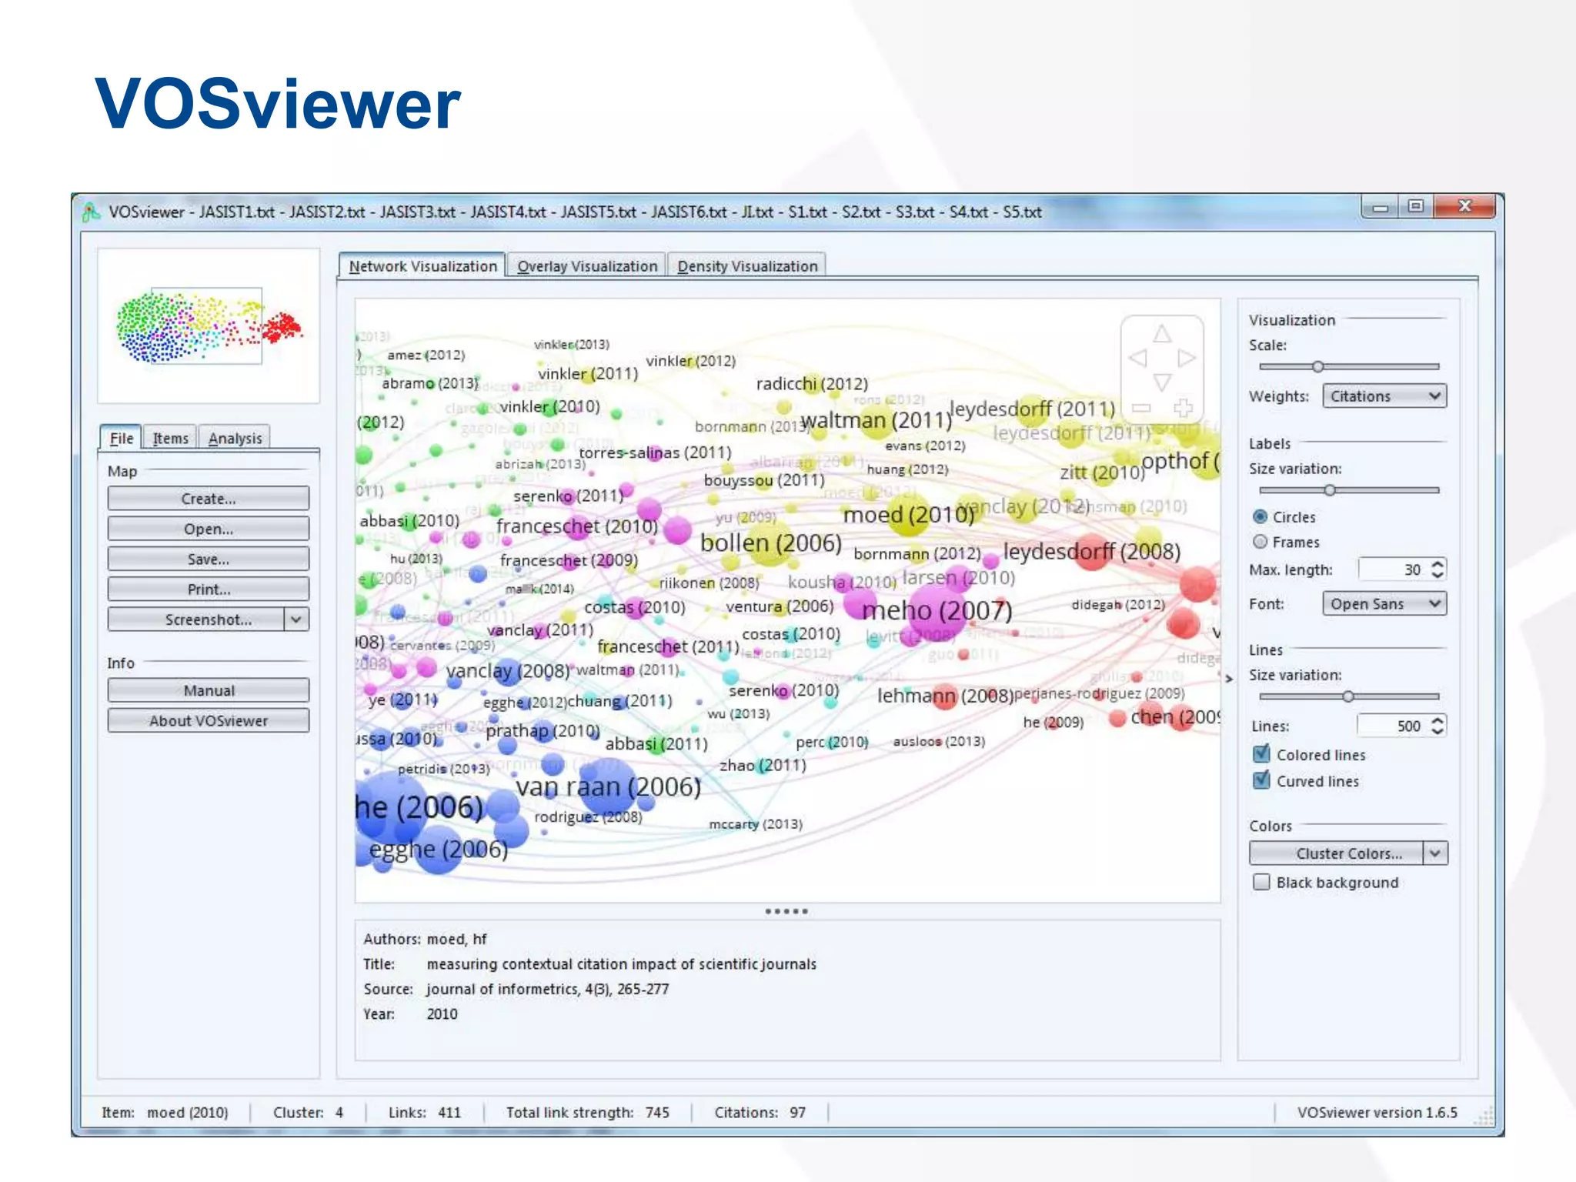Image resolution: width=1576 pixels, height=1182 pixels.
Task: Select the Frames radio button
Action: 1260,542
